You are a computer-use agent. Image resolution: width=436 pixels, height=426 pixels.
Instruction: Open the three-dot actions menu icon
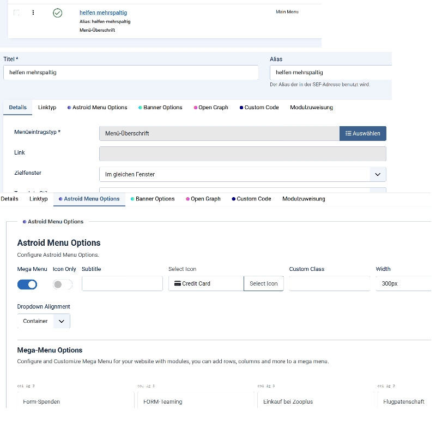[x=33, y=13]
